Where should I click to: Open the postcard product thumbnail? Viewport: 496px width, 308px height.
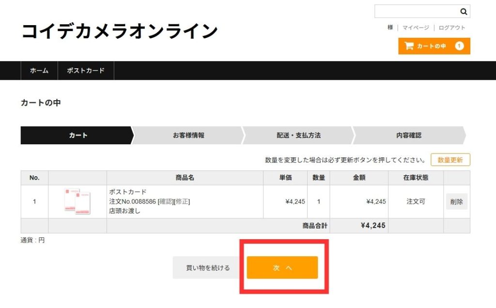tap(77, 201)
